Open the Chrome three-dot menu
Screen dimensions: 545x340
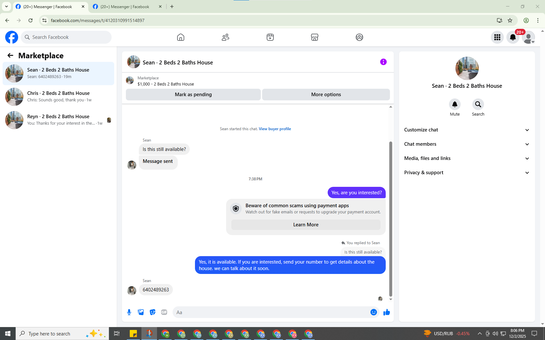pyautogui.click(x=538, y=20)
